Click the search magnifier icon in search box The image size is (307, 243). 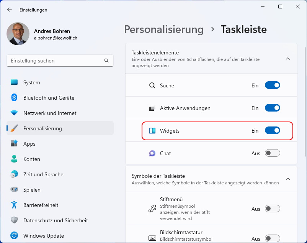[106, 61]
